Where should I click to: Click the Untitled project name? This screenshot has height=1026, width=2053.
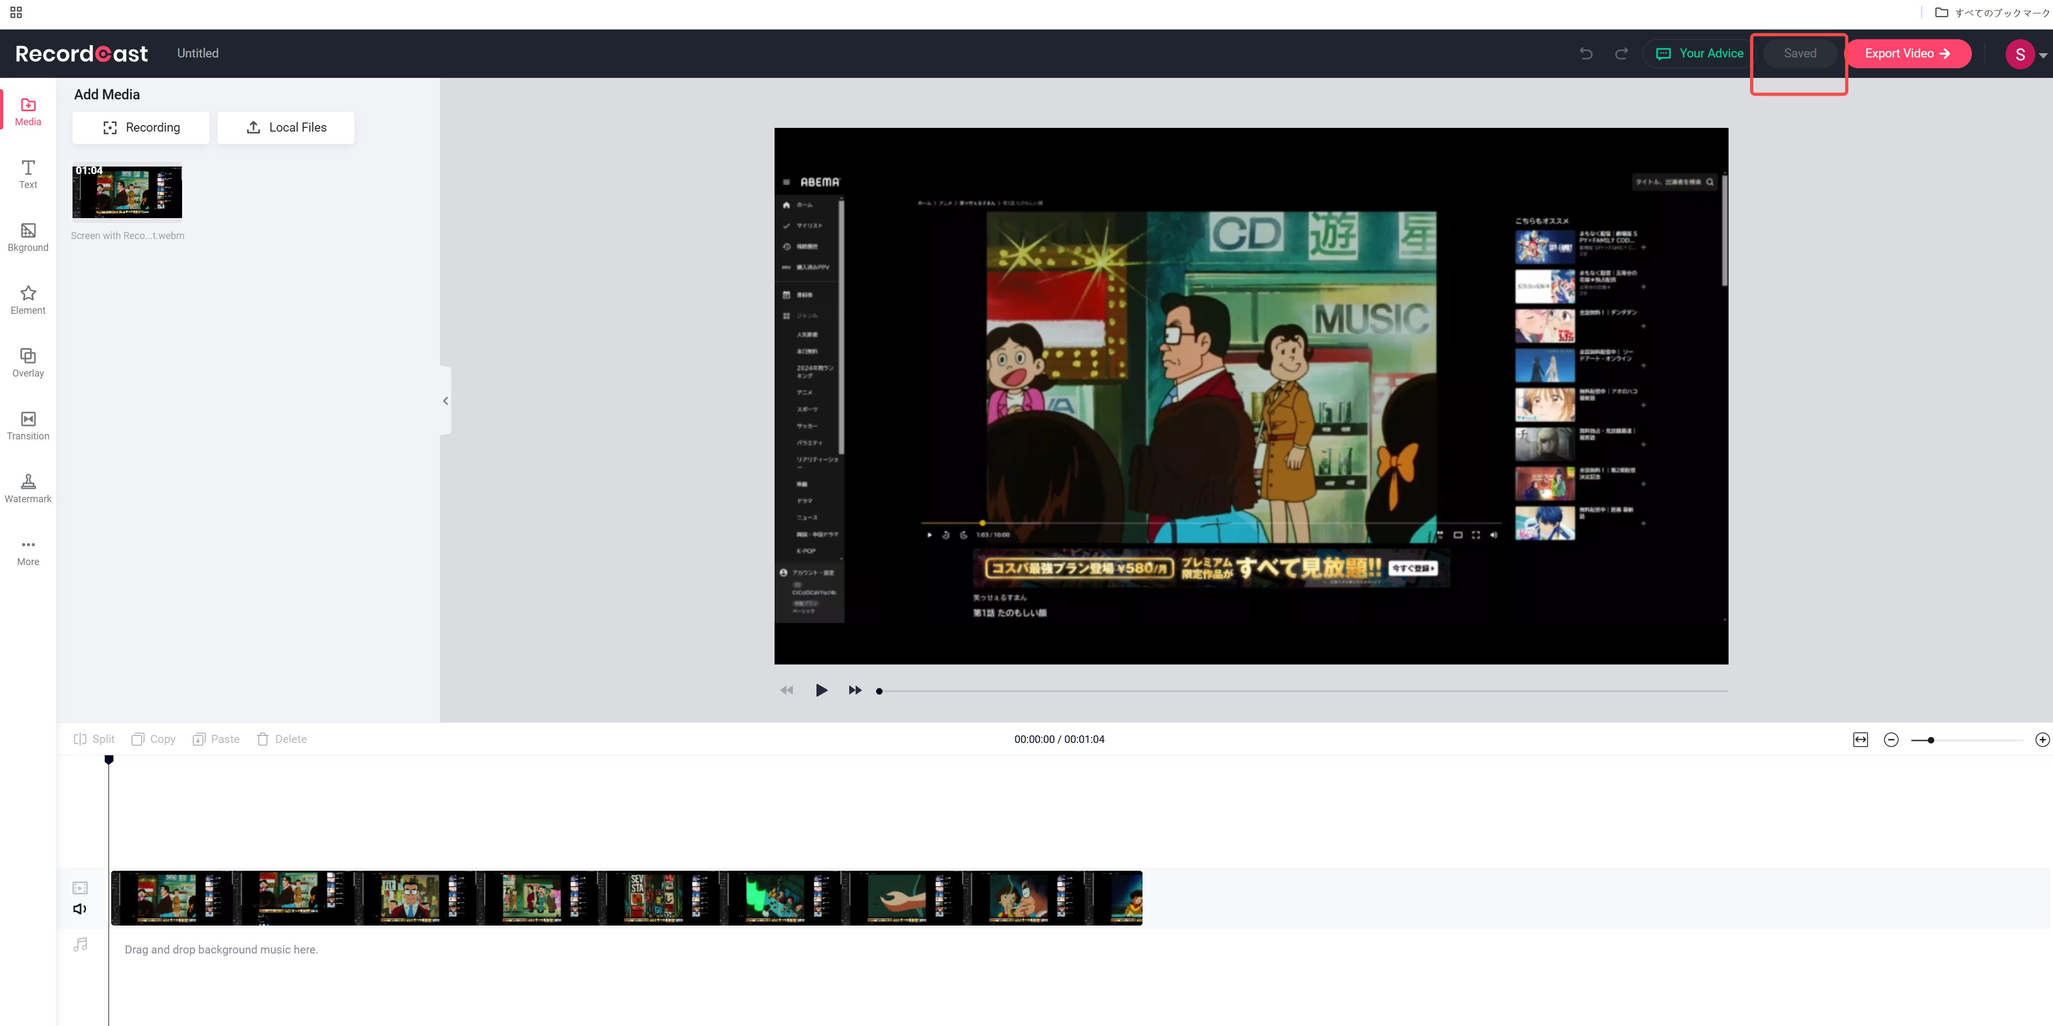click(198, 53)
